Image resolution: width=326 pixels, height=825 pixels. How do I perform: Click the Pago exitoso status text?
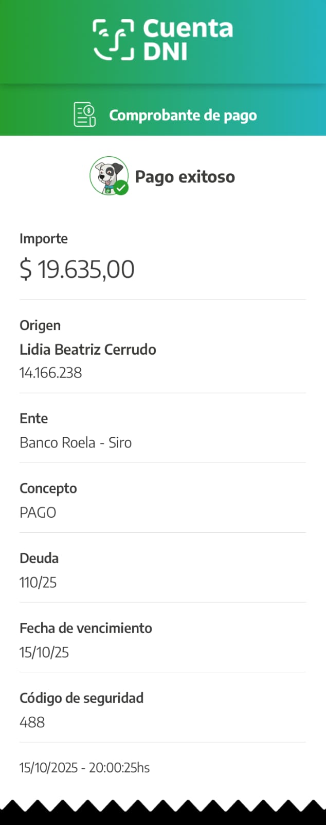pyautogui.click(x=185, y=177)
